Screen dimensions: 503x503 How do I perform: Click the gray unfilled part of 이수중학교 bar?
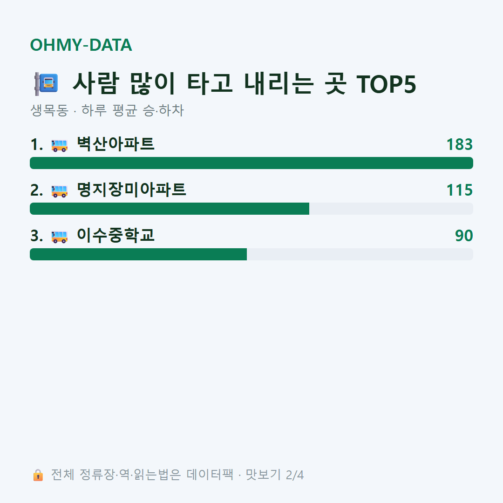(x=360, y=254)
